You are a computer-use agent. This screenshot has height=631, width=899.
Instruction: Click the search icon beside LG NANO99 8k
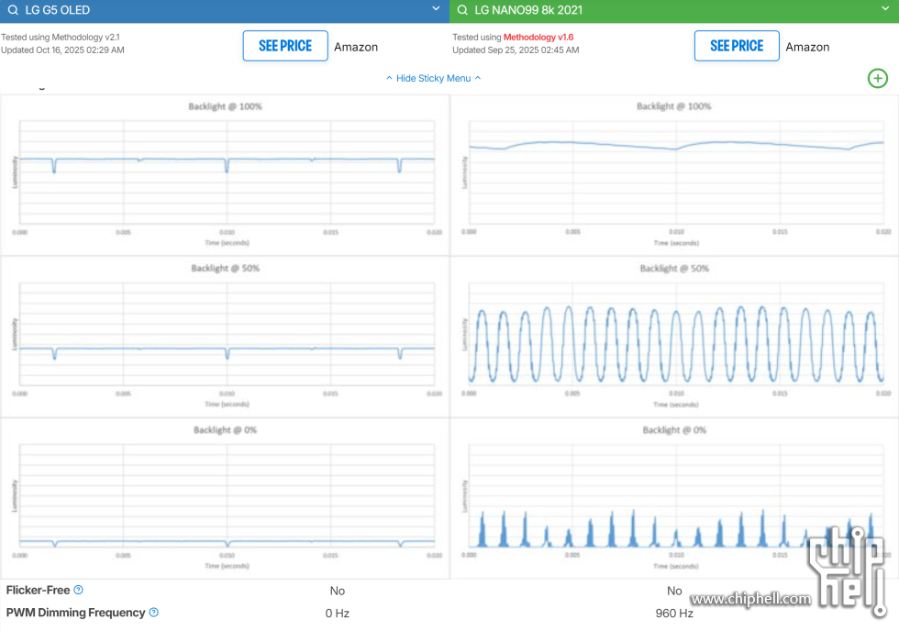(462, 11)
